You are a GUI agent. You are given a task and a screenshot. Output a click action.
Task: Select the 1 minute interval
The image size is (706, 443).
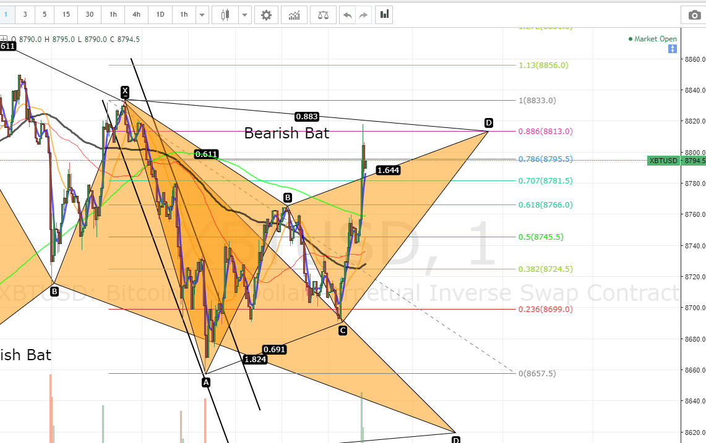coord(6,14)
